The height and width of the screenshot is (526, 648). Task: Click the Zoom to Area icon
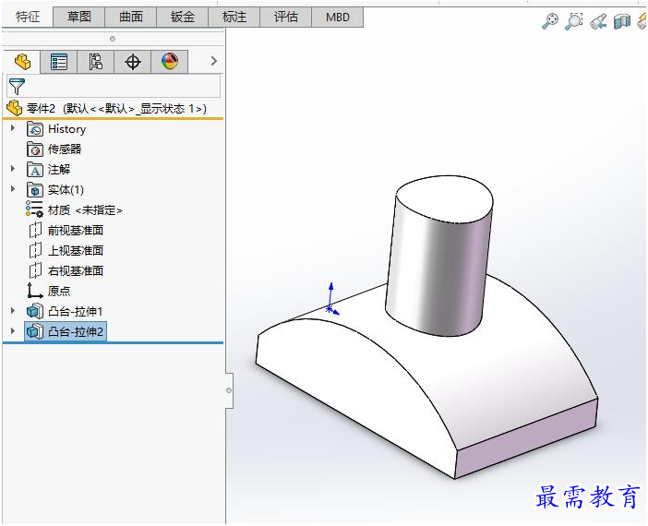[x=573, y=20]
